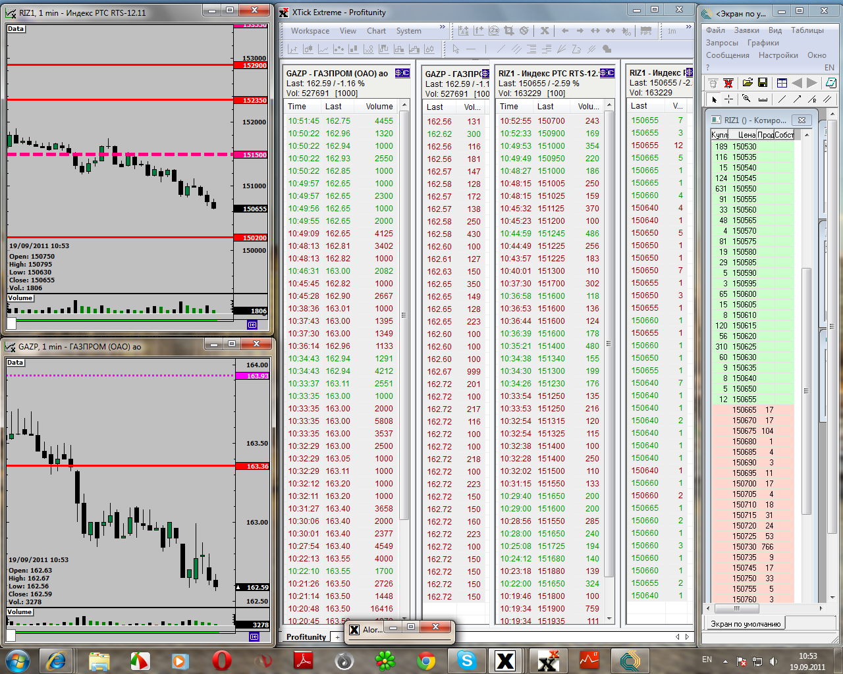Select the horizontal line drawing tool in XTick

coord(471,49)
